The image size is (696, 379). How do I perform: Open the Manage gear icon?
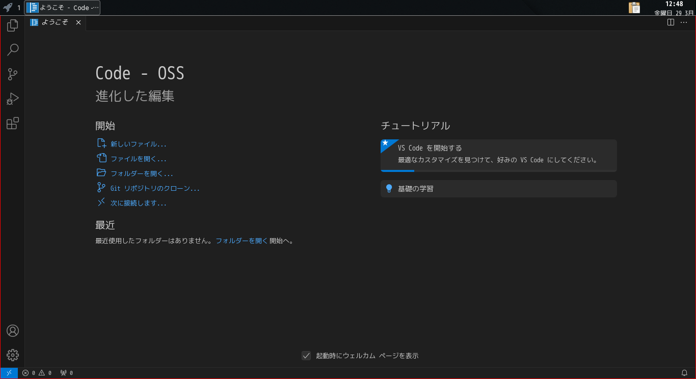13,355
